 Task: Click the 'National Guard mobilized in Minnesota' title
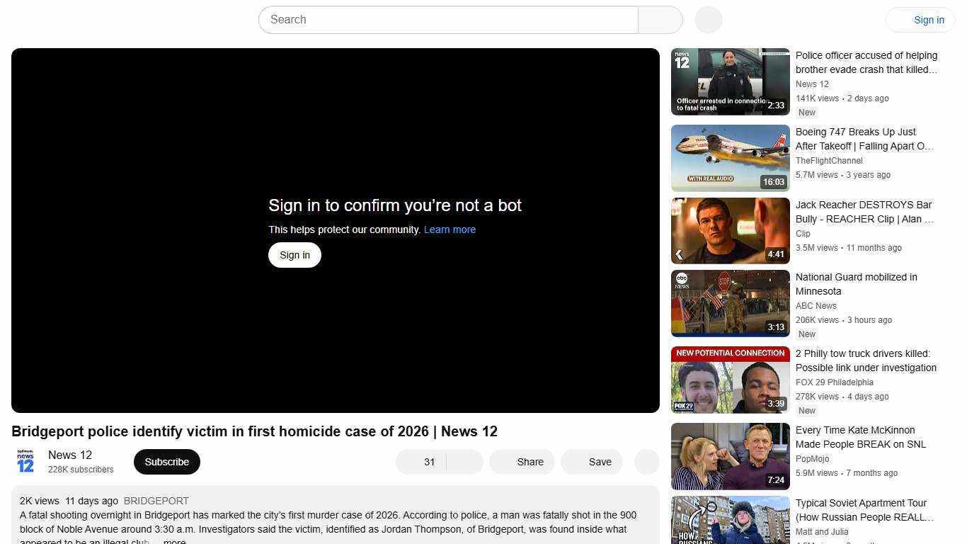(856, 284)
